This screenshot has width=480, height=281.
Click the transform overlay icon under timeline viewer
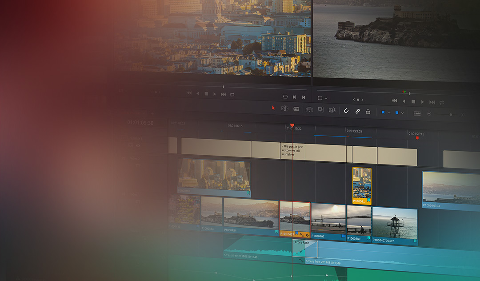click(x=320, y=98)
